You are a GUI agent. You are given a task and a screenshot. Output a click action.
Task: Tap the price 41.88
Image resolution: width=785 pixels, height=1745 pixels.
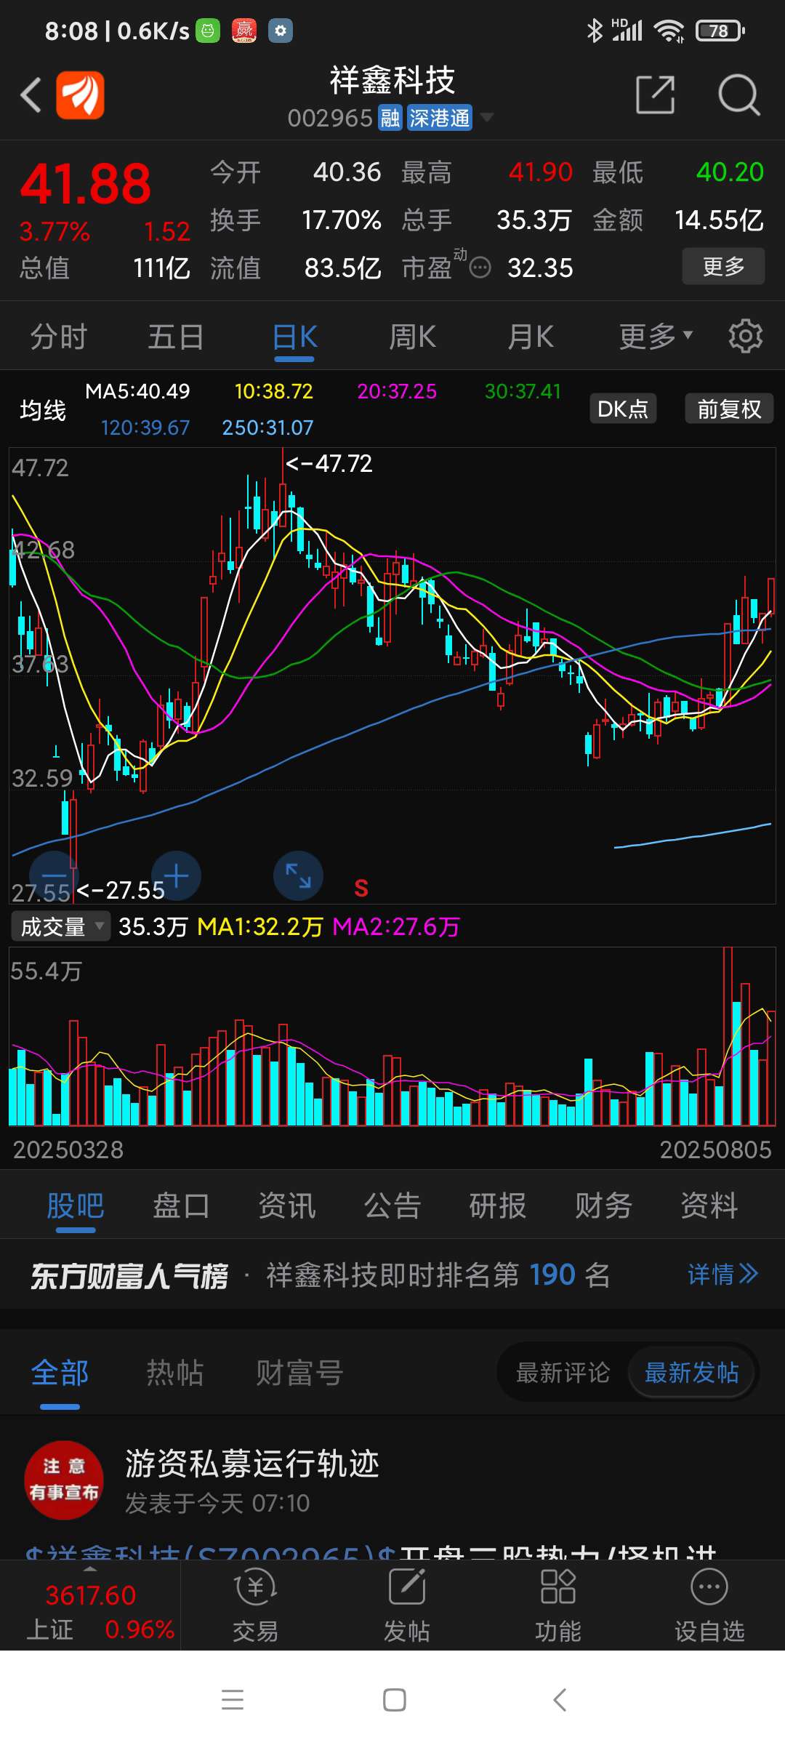pos(86,183)
